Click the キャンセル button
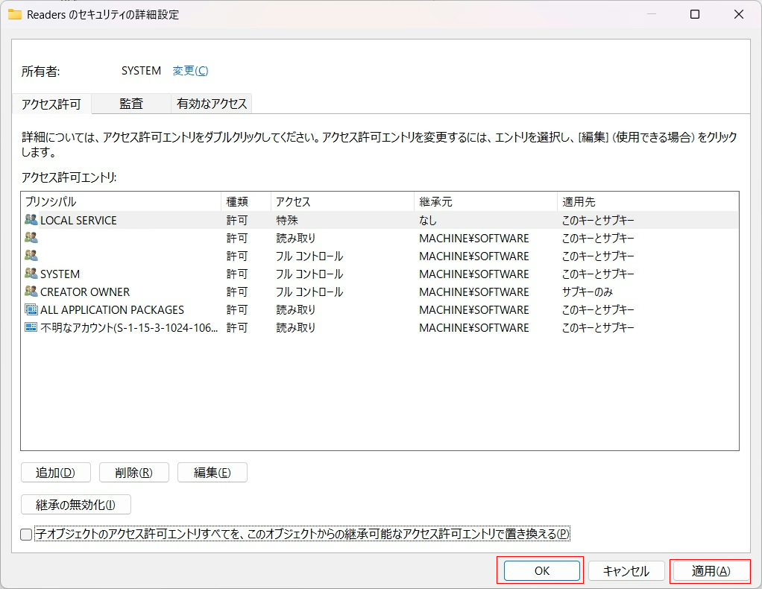Screen dimensions: 762x589 (626, 571)
